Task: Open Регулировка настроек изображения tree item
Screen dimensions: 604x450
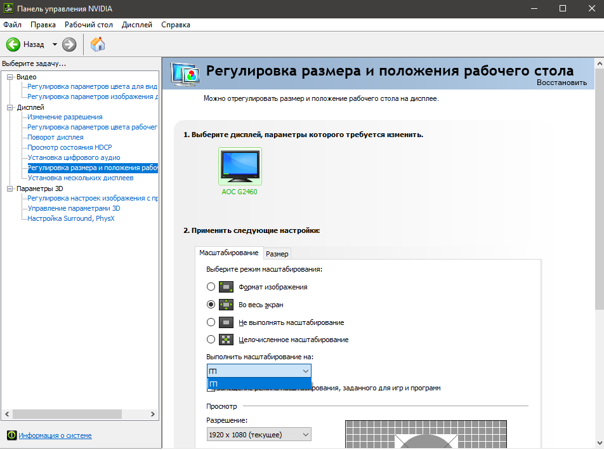Action: 93,198
